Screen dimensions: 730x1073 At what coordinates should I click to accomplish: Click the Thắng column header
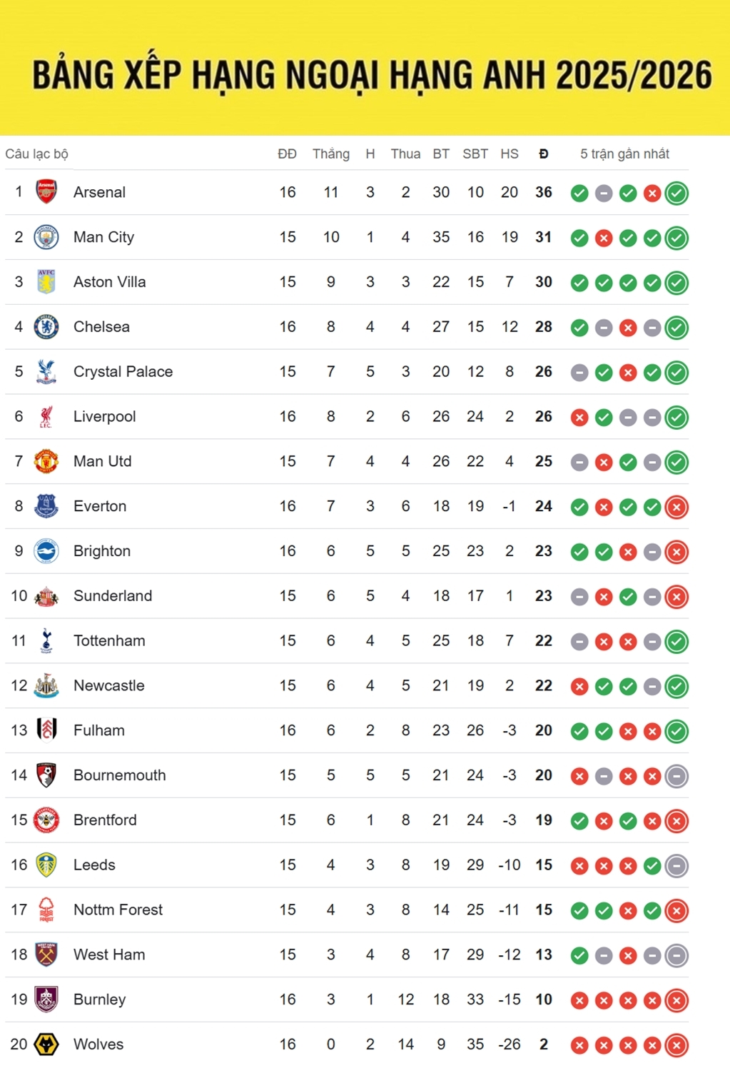point(331,154)
